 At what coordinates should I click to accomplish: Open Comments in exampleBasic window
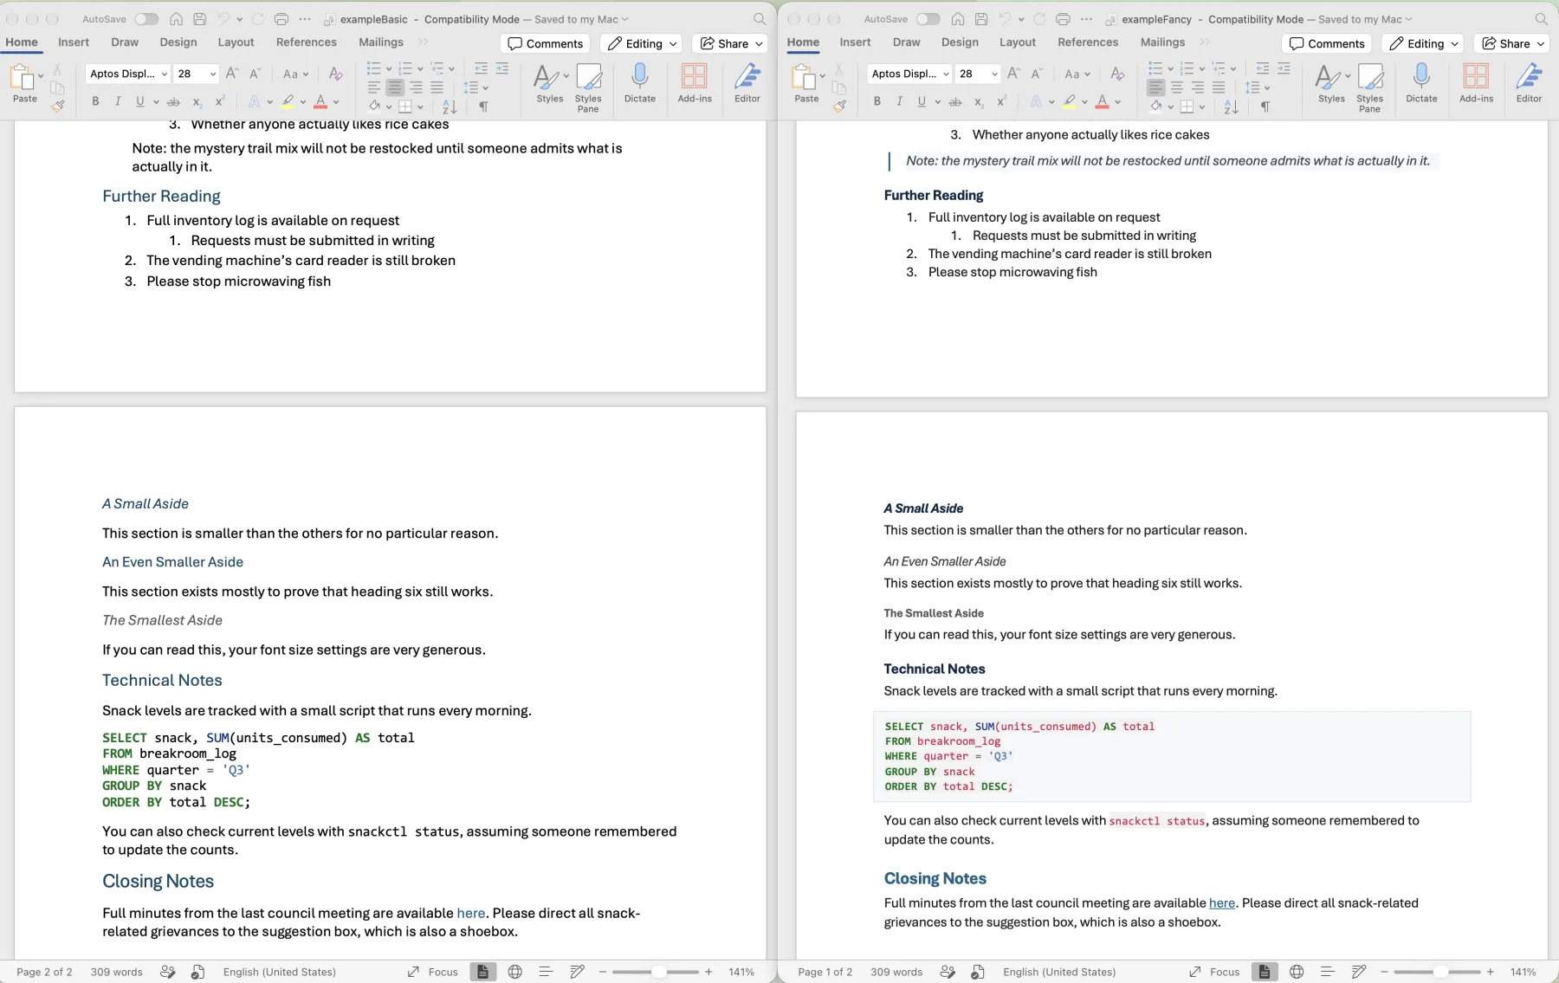coord(546,43)
